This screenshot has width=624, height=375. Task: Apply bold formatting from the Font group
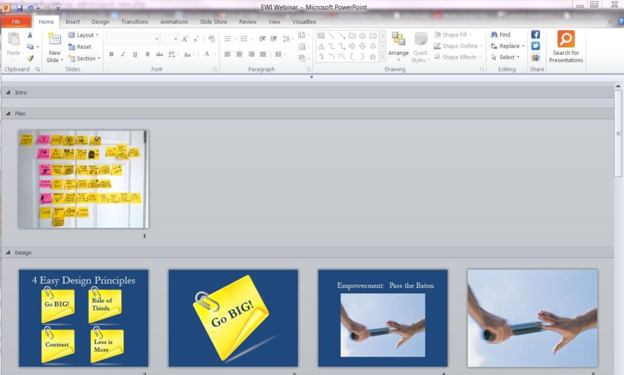click(112, 54)
